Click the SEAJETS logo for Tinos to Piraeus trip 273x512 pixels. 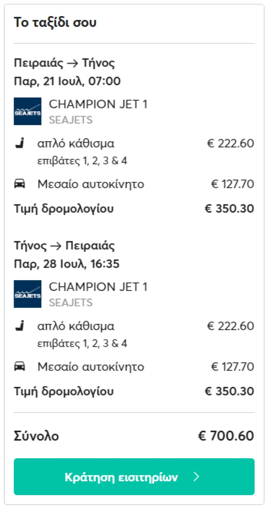point(27,294)
